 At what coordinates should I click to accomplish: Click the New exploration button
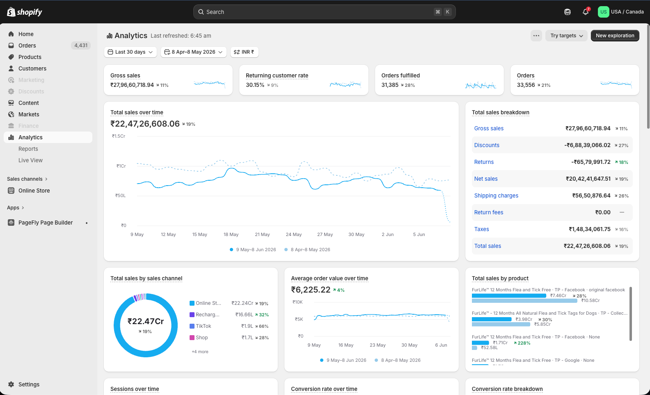[x=615, y=36]
